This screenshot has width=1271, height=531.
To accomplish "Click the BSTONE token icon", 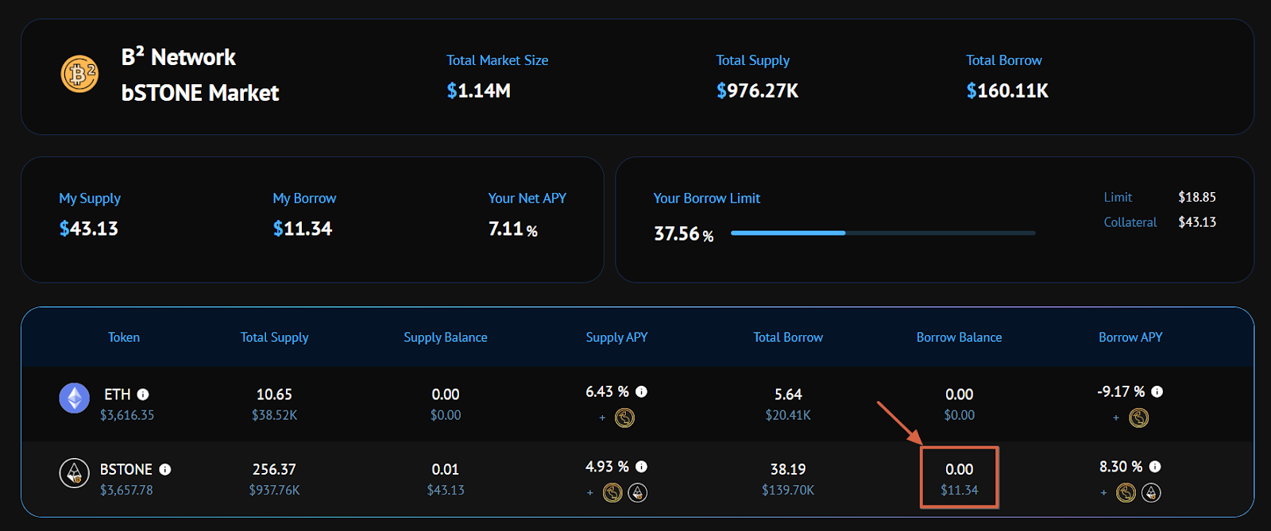I will (x=75, y=473).
